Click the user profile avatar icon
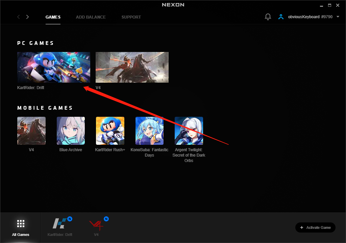 281,17
